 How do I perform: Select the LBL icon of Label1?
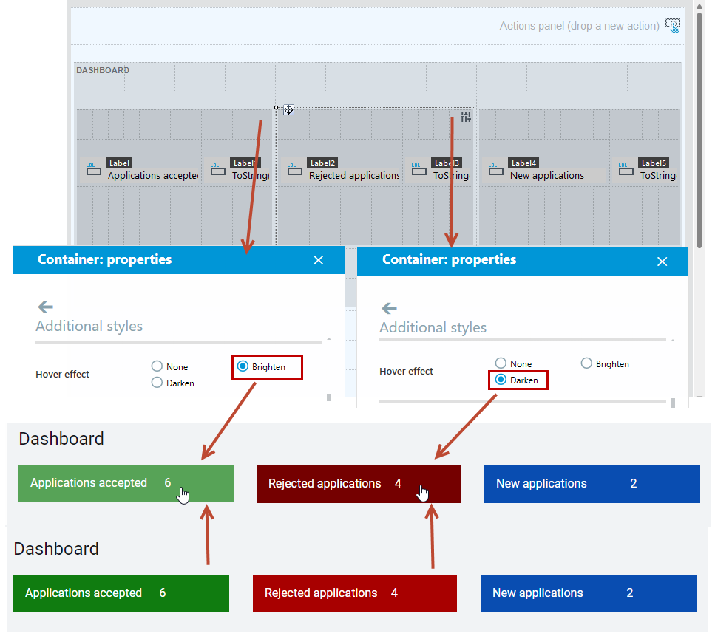[x=218, y=169]
